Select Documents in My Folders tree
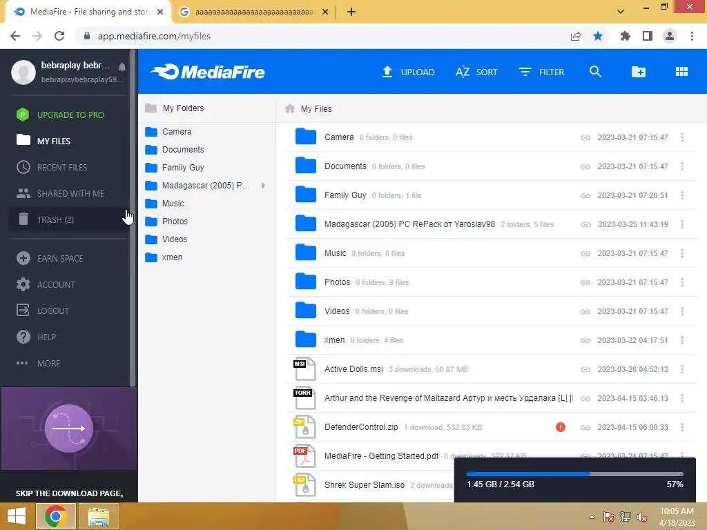 point(175,150)
